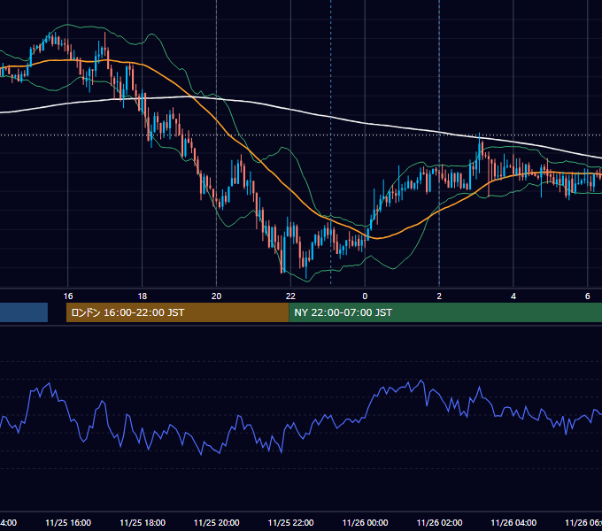Click the hour label 16 on upper time axis
Viewport: 602px width, 531px height.
click(68, 296)
